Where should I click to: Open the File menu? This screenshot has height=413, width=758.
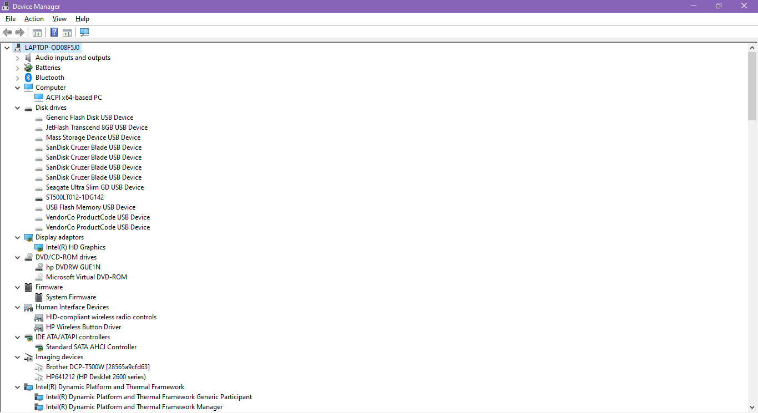(x=11, y=19)
